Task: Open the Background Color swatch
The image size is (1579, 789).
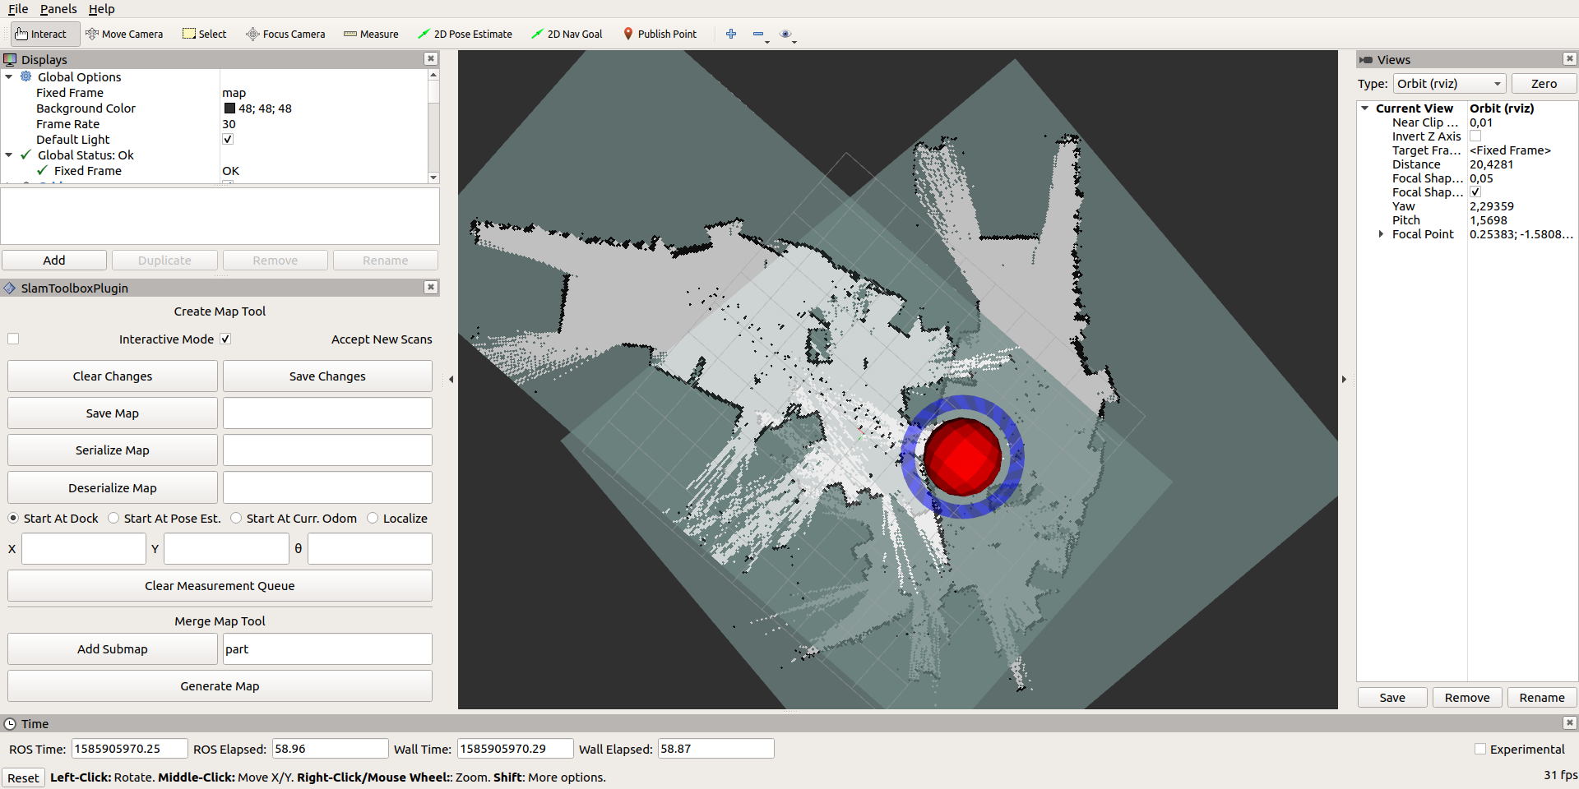Action: point(229,108)
